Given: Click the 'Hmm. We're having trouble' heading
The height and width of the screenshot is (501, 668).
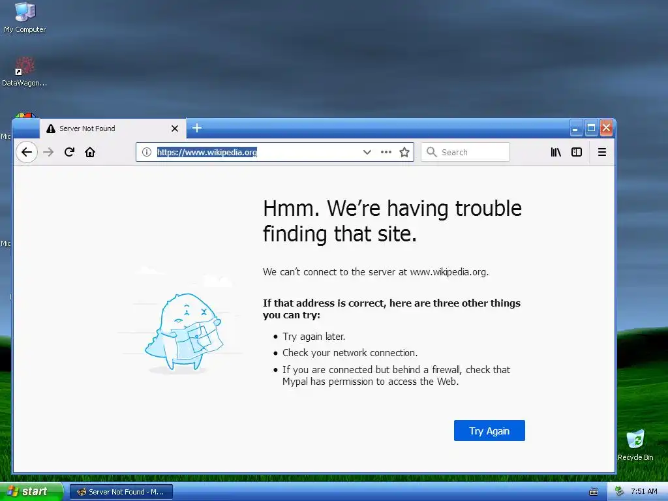Looking at the screenshot, I should point(392,221).
